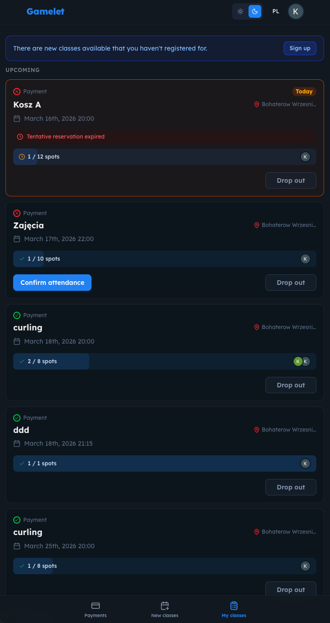This screenshot has height=623, width=330.
Task: Click the K participant avatar on Zajęcia spots row
Action: pyautogui.click(x=305, y=258)
